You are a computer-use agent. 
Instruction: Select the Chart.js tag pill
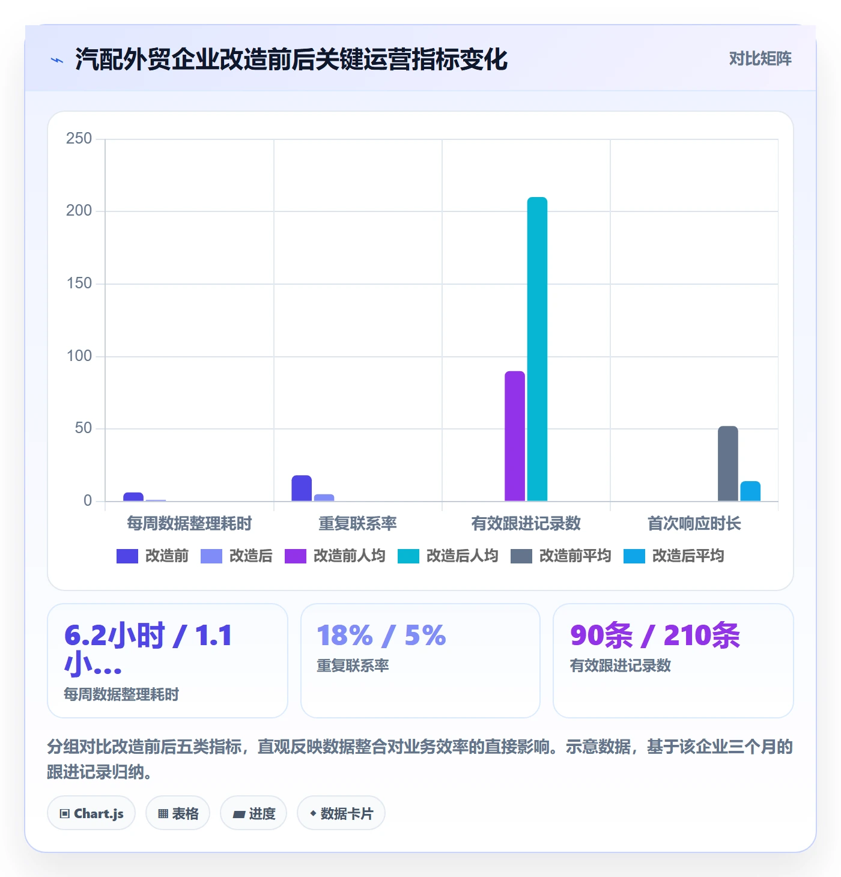tap(91, 813)
